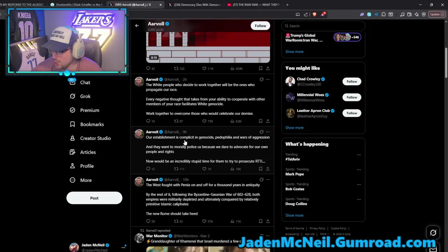This screenshot has width=448, height=252.
Task: Follow Chad Crowley
Action: (x=352, y=82)
